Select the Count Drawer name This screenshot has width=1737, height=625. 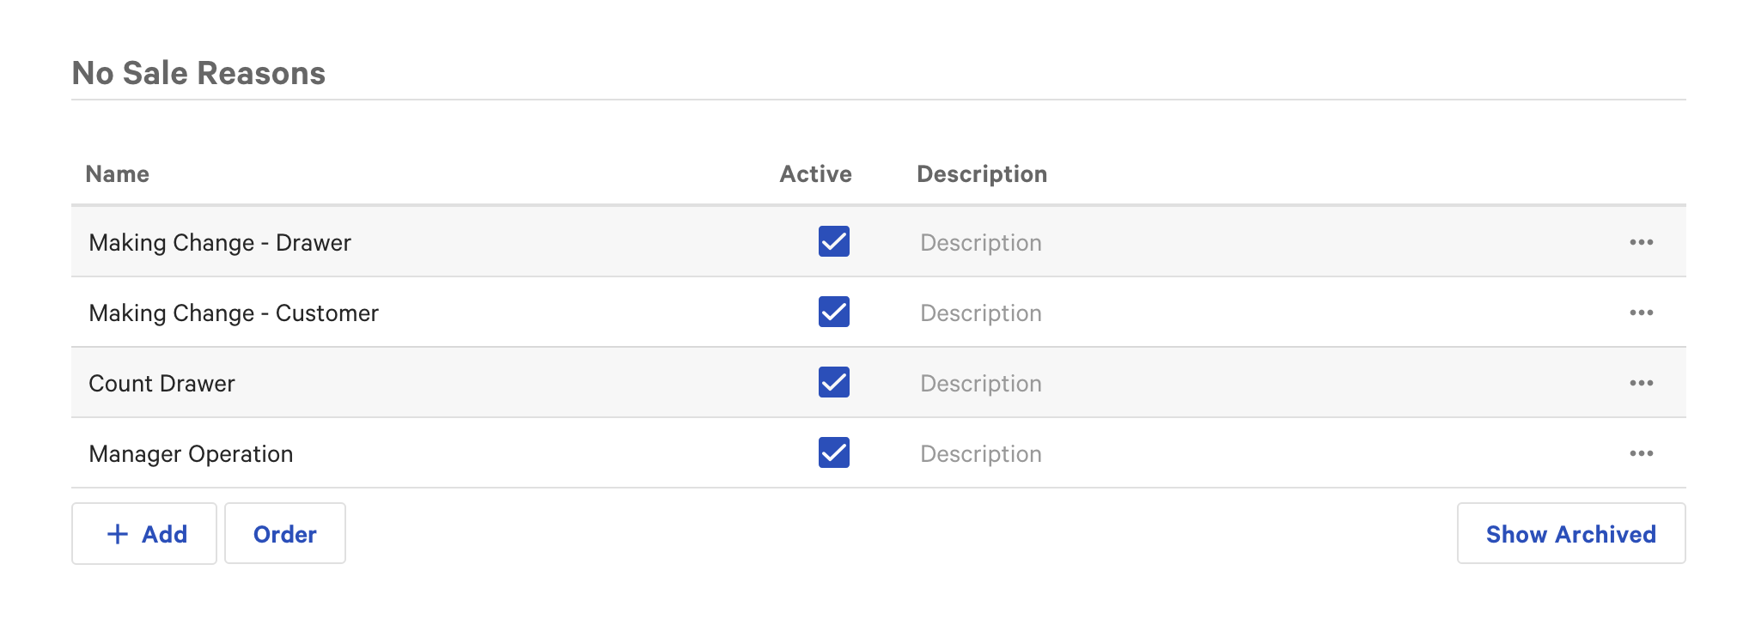pyautogui.click(x=162, y=384)
